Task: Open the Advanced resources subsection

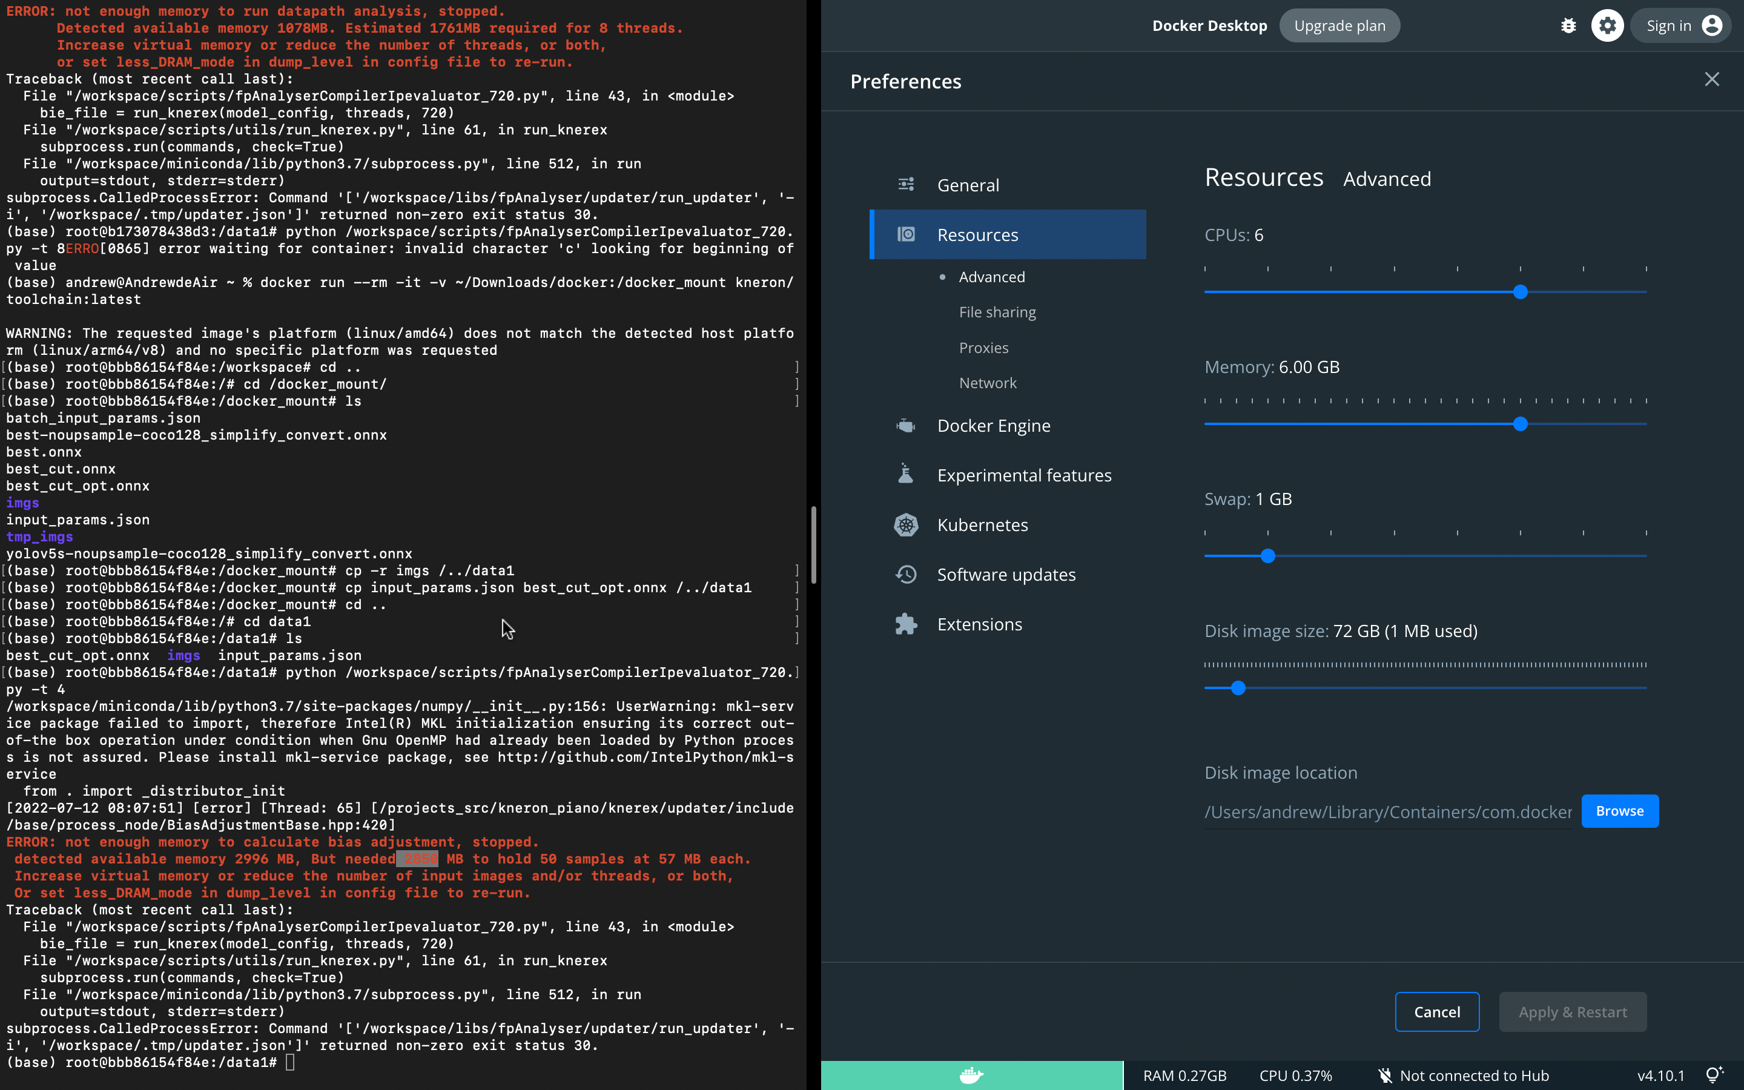Action: point(992,277)
